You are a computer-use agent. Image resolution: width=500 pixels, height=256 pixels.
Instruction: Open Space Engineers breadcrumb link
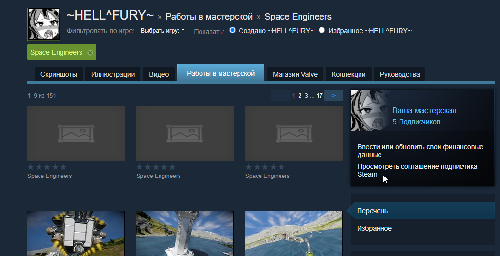(298, 17)
